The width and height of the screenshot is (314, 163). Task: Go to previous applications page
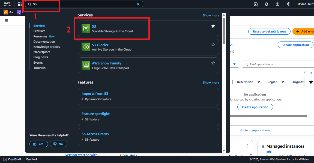305,73
